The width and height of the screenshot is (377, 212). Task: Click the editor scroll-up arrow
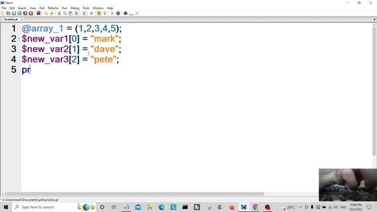pyautogui.click(x=374, y=25)
